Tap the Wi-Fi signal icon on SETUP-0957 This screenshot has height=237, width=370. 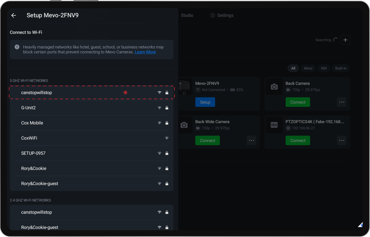(x=159, y=153)
